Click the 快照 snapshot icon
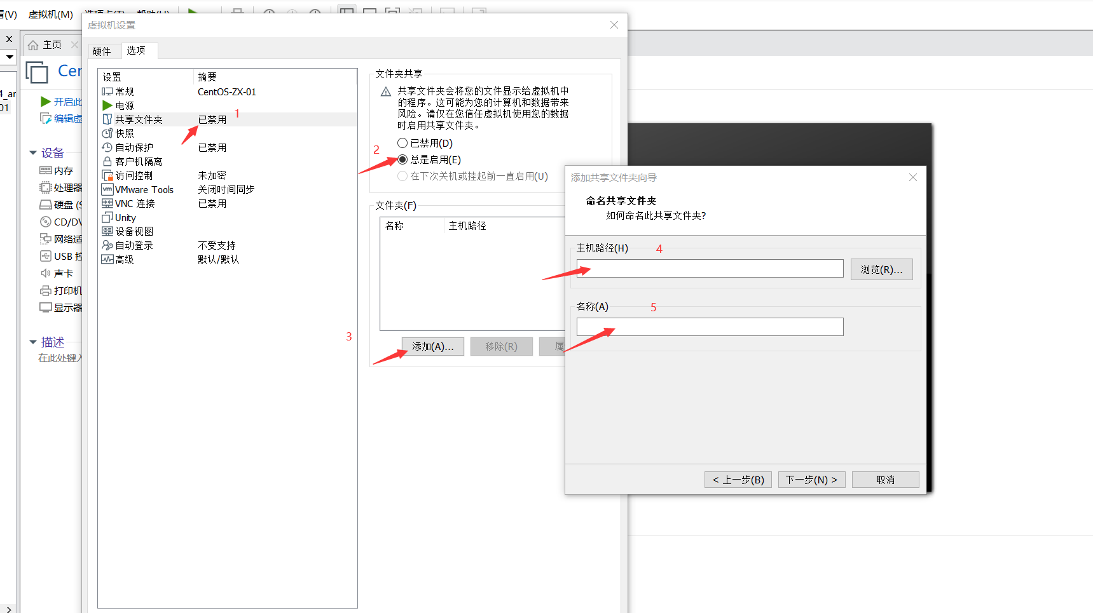The width and height of the screenshot is (1093, 613). pos(107,133)
